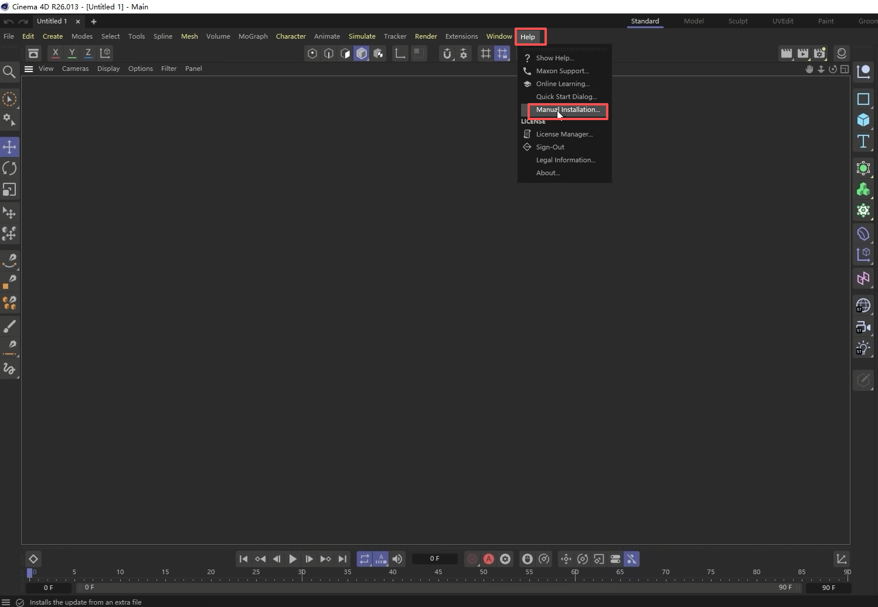
Task: Select the Scale tool
Action: pyautogui.click(x=9, y=190)
